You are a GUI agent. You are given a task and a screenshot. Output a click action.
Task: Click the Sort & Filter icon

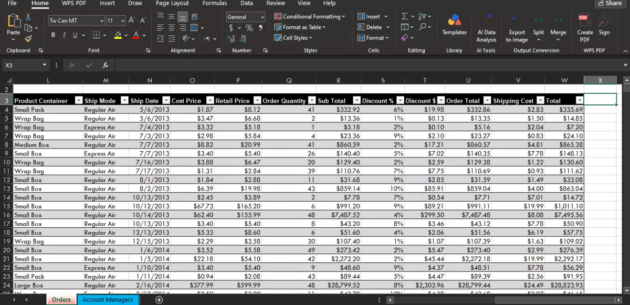tap(423, 17)
